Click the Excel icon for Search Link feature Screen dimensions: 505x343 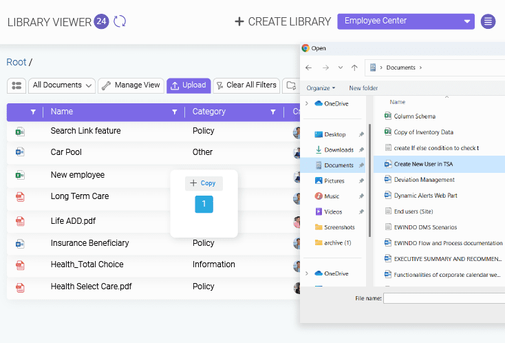(20, 132)
